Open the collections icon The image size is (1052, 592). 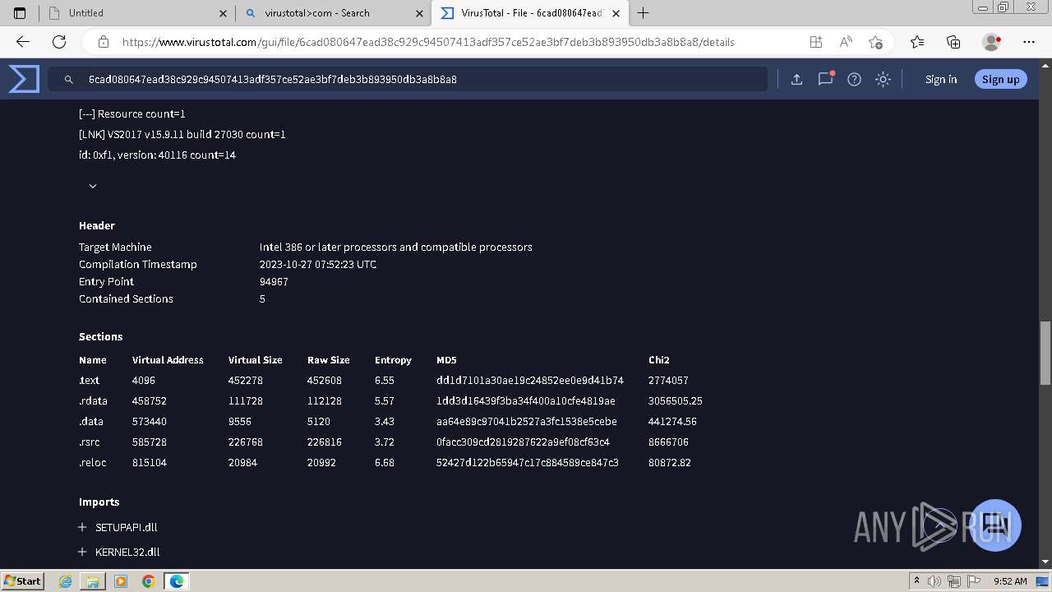click(953, 42)
